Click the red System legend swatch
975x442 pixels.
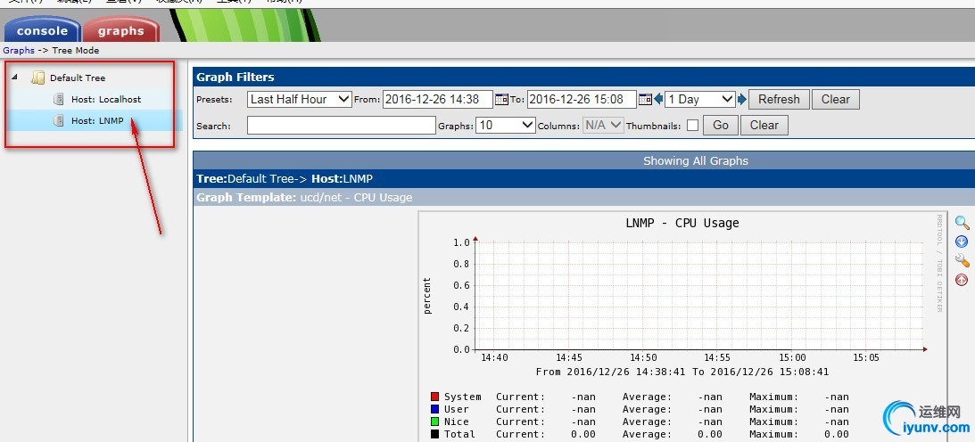point(434,397)
